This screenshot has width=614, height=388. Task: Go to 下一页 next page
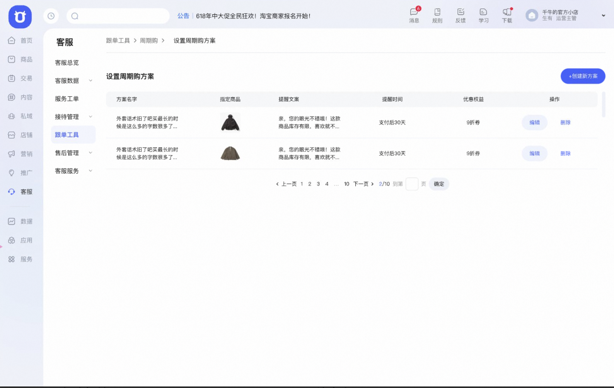363,184
